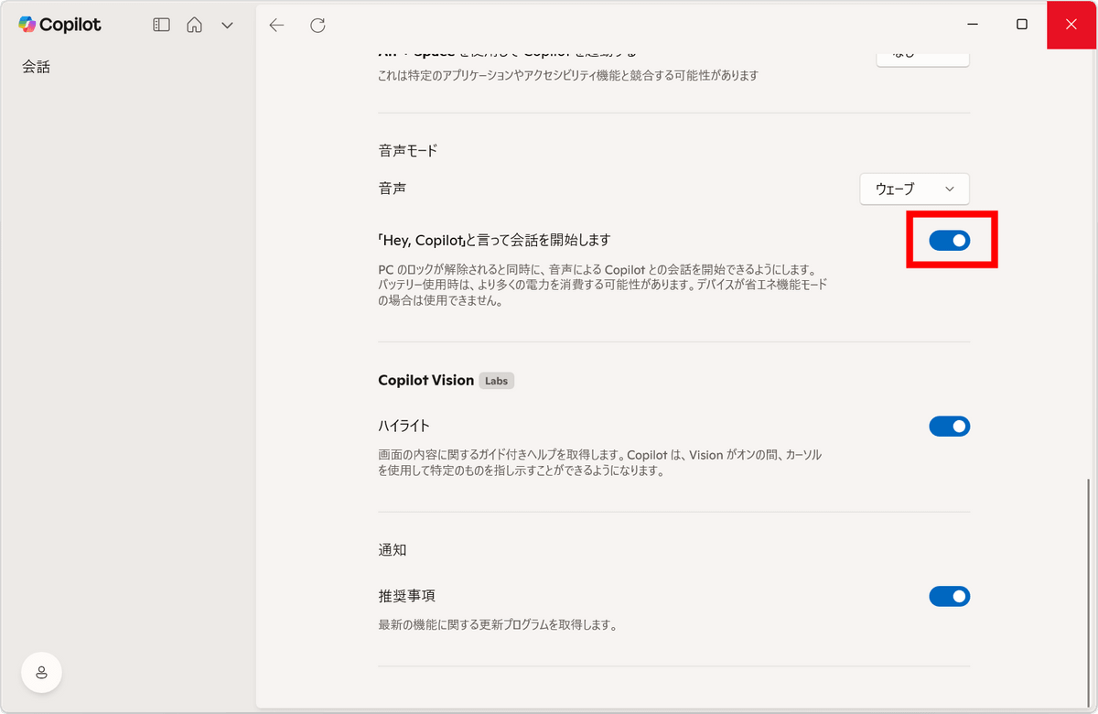This screenshot has height=714, width=1098.
Task: Disable the "Hey, Copilot" wake word toggle
Action: tap(949, 241)
